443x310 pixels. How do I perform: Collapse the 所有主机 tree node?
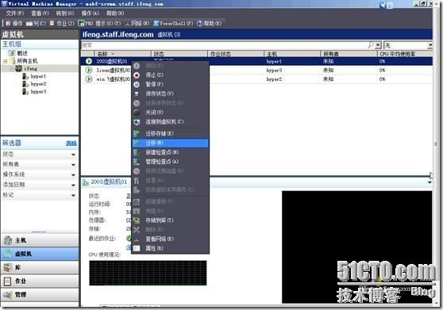pyautogui.click(x=5, y=61)
